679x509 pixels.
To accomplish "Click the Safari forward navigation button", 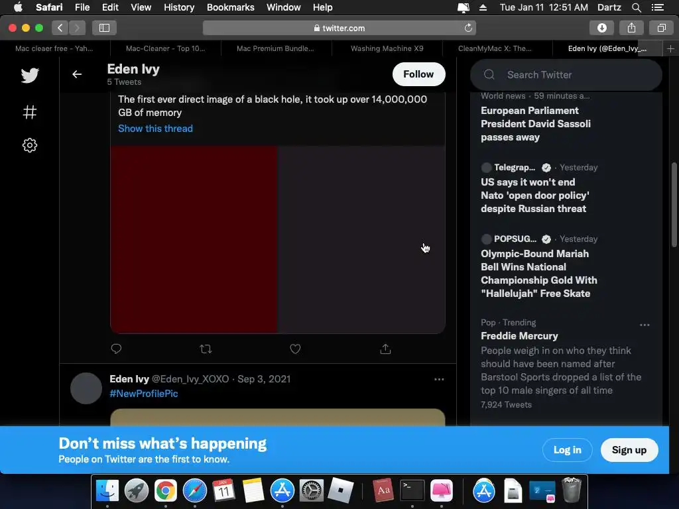I will (x=77, y=28).
